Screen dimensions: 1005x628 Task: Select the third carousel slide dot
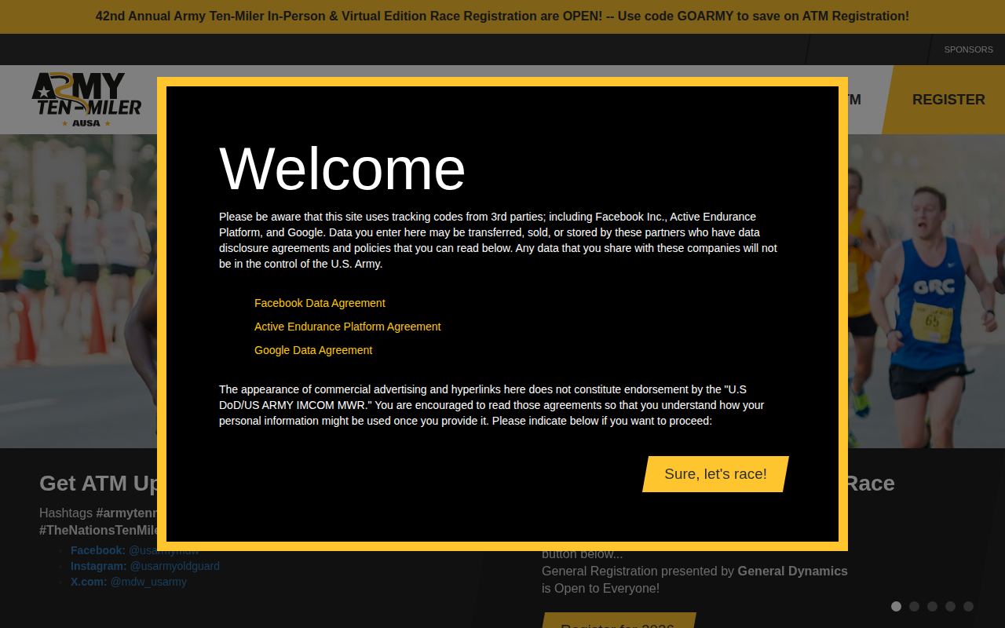[932, 606]
